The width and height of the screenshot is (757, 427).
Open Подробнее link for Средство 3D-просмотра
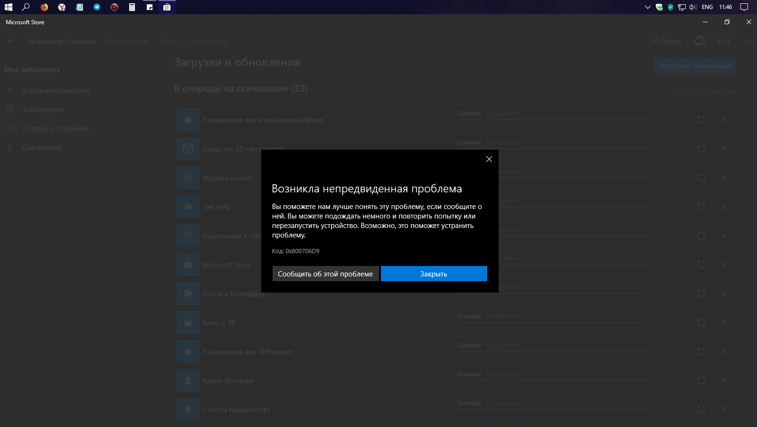(503, 142)
